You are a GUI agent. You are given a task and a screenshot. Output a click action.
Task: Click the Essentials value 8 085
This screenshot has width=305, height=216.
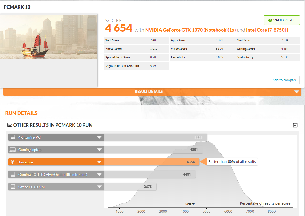click(x=219, y=57)
